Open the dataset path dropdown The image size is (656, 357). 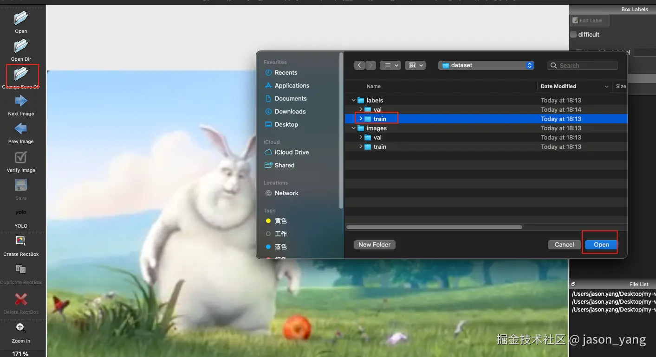[486, 65]
